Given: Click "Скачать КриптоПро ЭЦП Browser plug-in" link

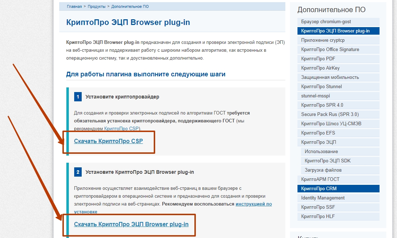Looking at the screenshot, I should tap(131, 224).
